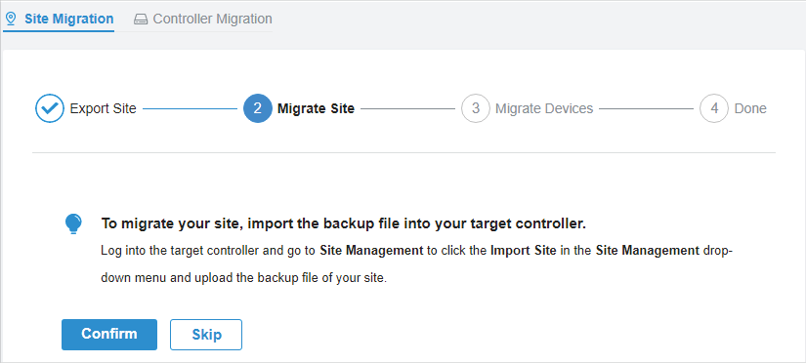Viewport: 806px width, 363px height.
Task: Click the gray progress line before Done
Action: coord(646,109)
